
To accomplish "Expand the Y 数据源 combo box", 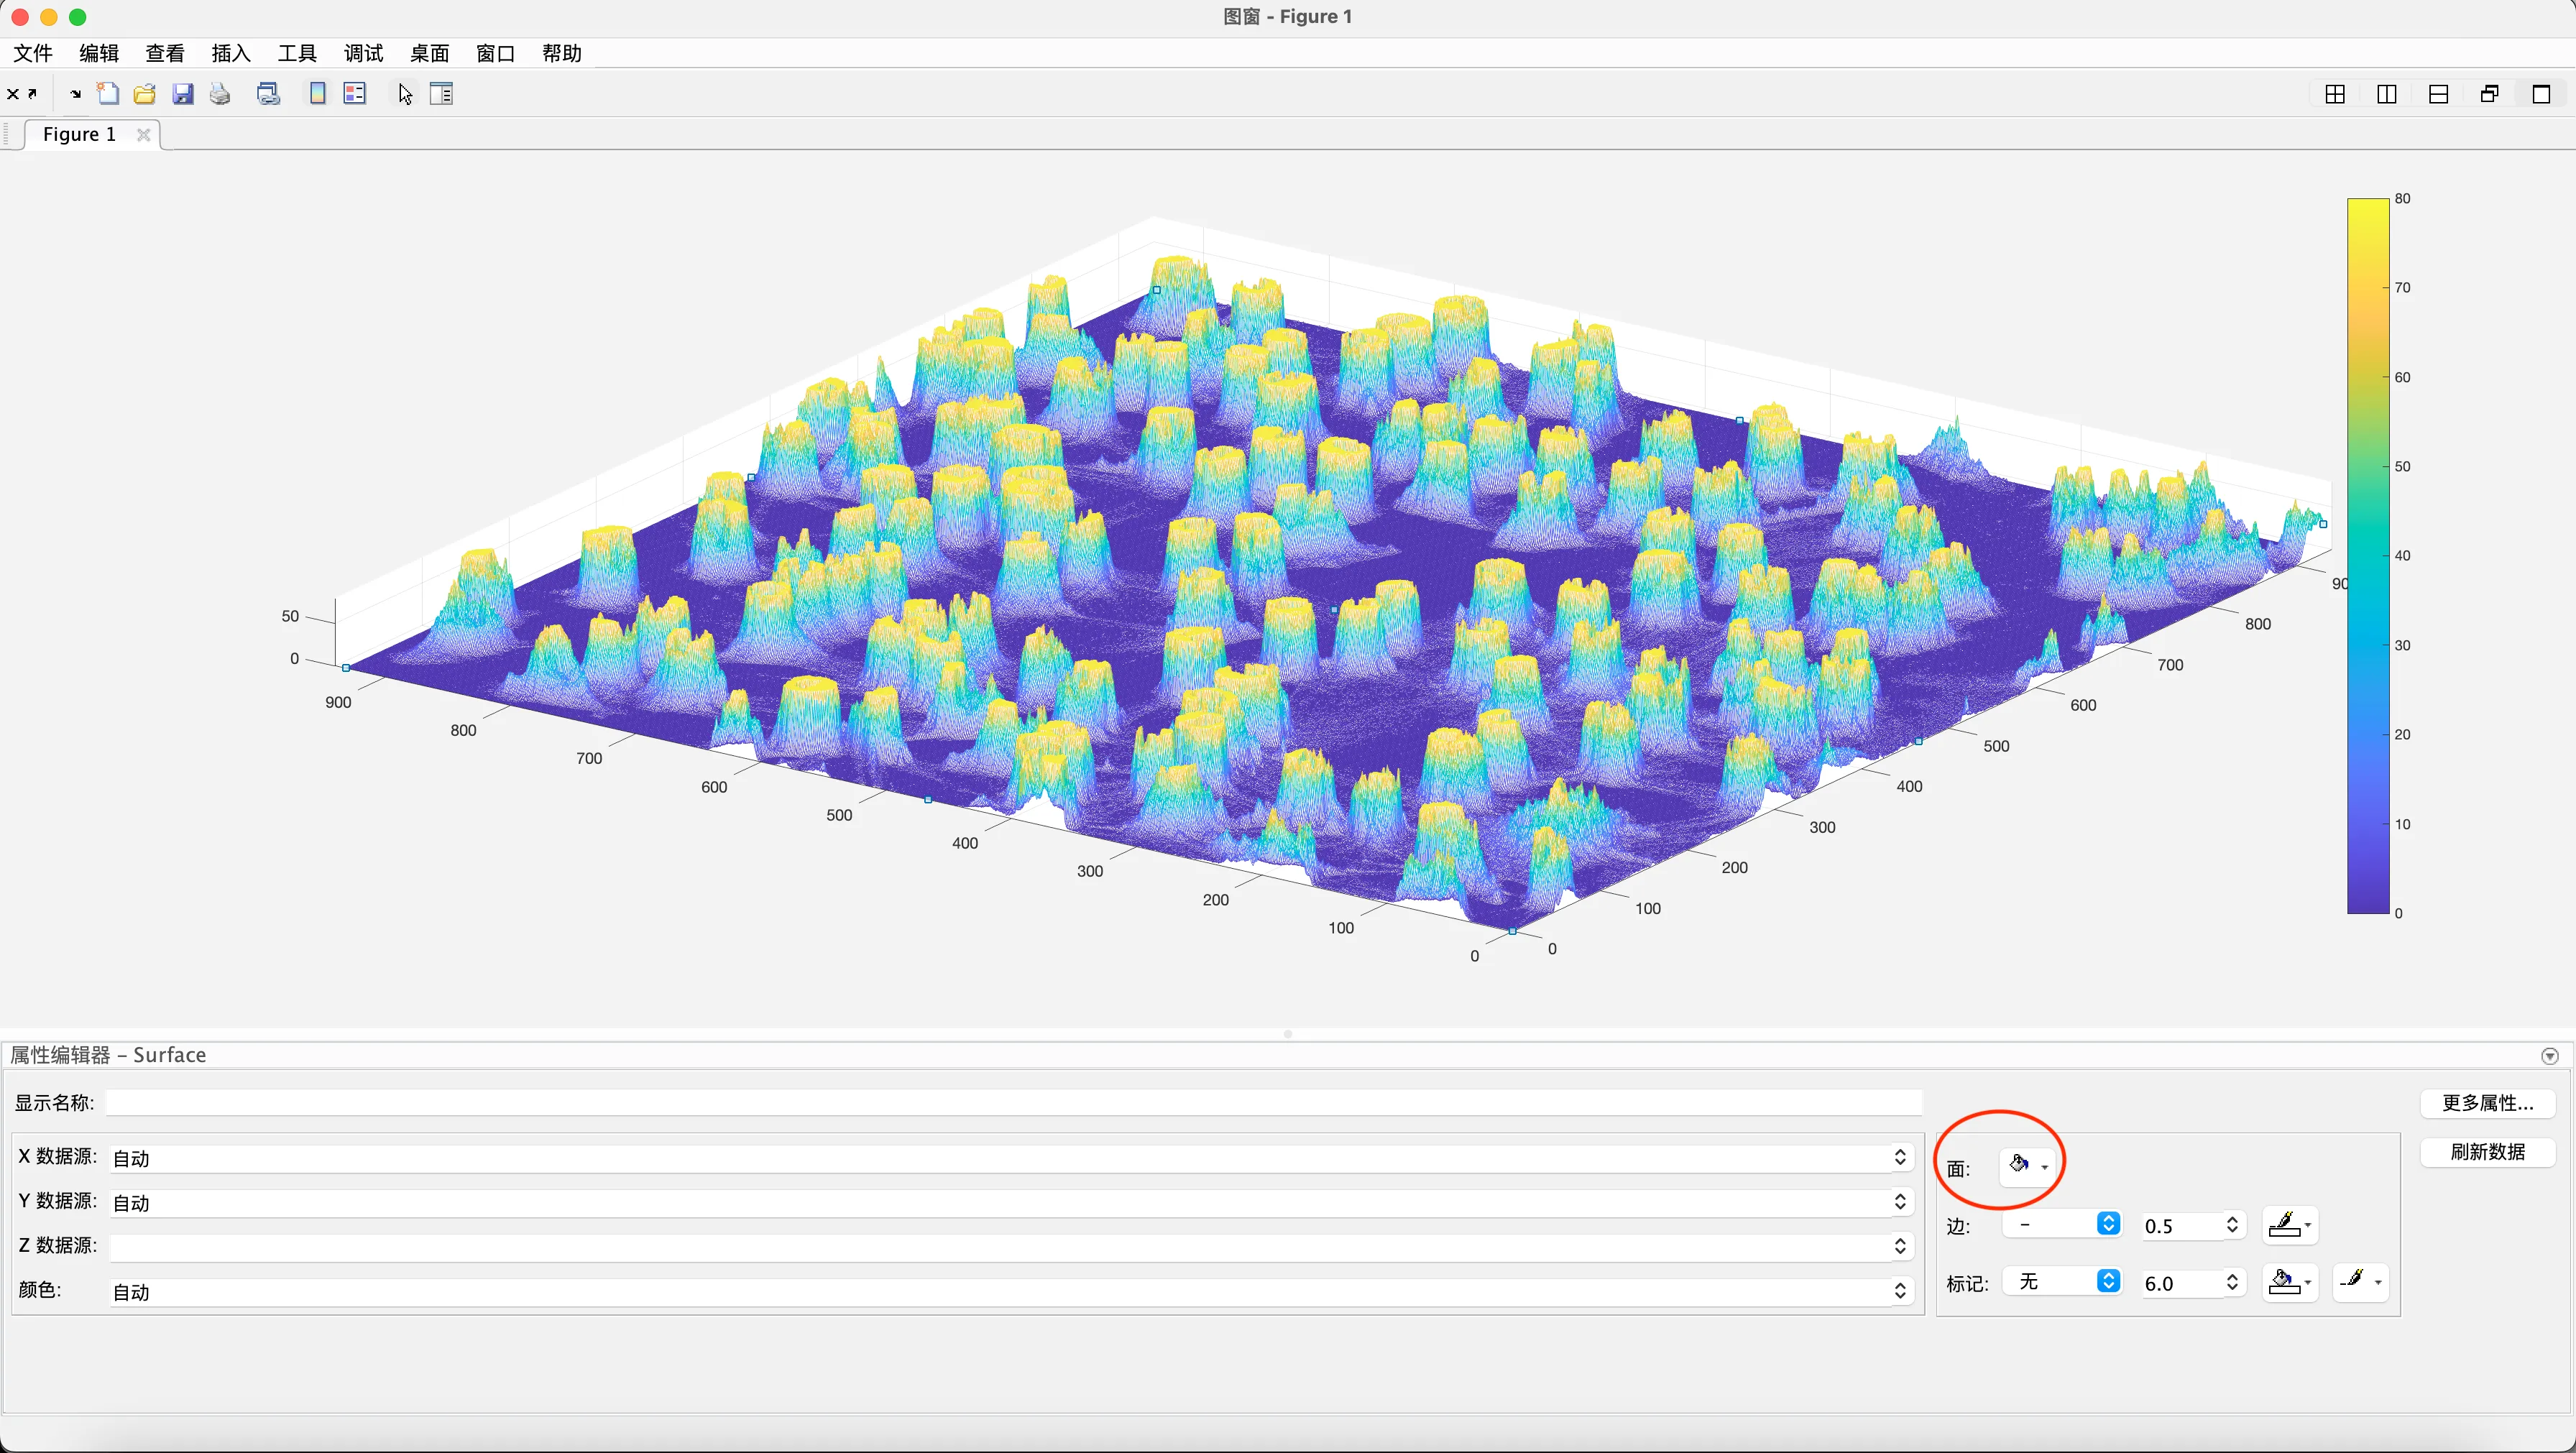I will pos(1900,1202).
